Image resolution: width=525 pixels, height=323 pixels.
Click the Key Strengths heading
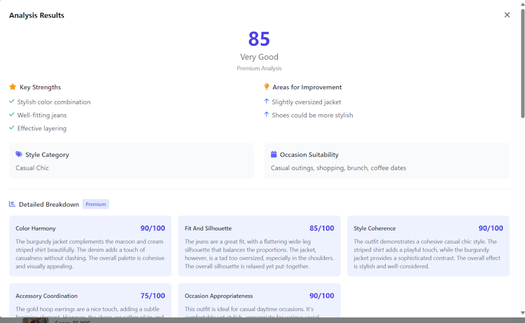pyautogui.click(x=40, y=87)
